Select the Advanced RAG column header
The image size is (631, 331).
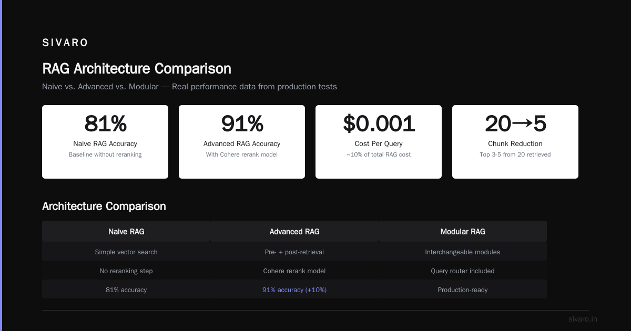pos(294,231)
